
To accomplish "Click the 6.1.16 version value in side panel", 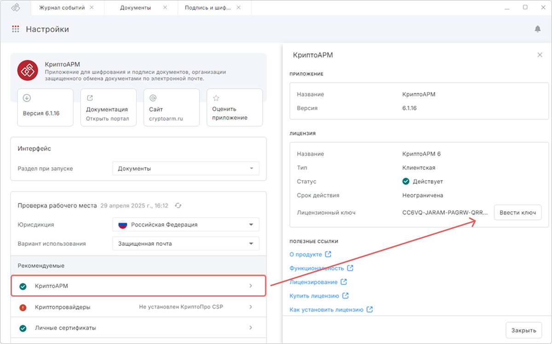I will click(x=409, y=108).
